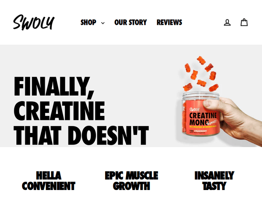Viewport: 262px width, 197px height.
Task: Click CREATINE MONO text on jar label
Action: [203, 119]
